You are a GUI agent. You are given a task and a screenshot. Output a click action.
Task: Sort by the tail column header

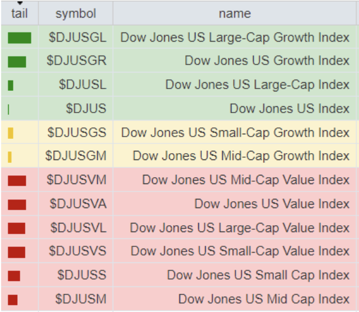[19, 14]
